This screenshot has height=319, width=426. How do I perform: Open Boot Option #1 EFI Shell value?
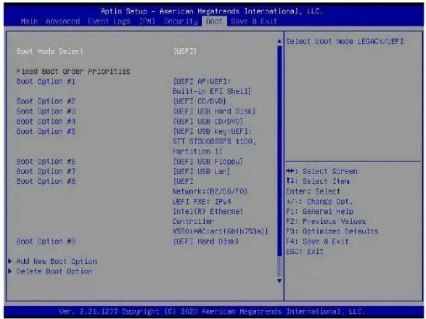212,86
